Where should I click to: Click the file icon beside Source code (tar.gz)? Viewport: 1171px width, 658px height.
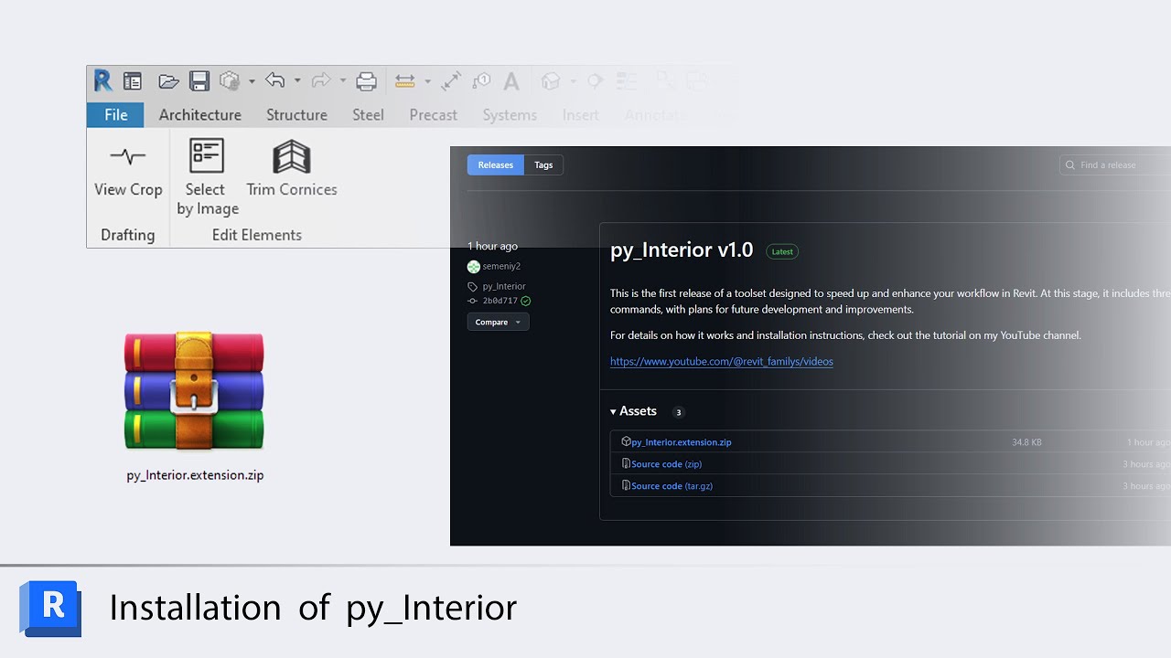626,485
